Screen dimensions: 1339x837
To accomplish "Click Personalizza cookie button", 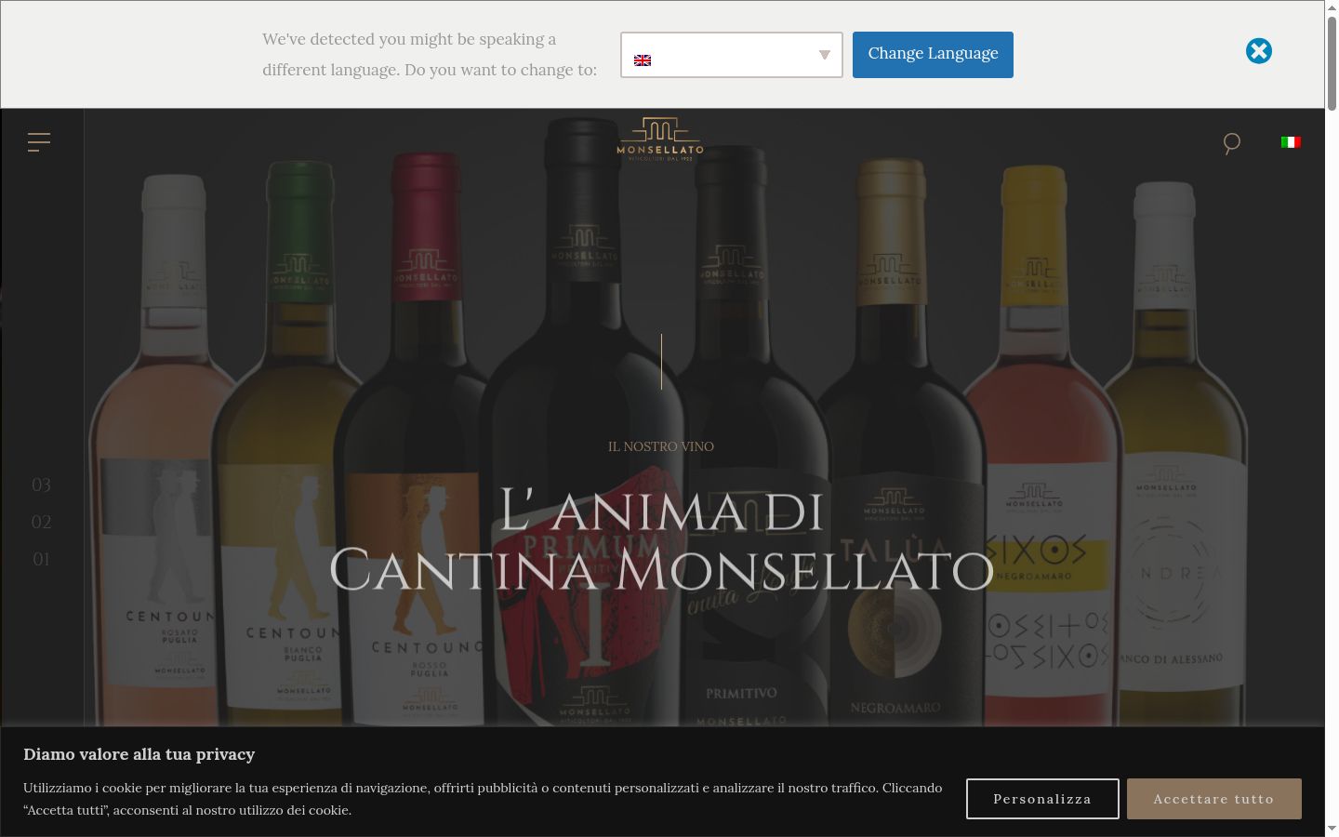I will [1042, 799].
